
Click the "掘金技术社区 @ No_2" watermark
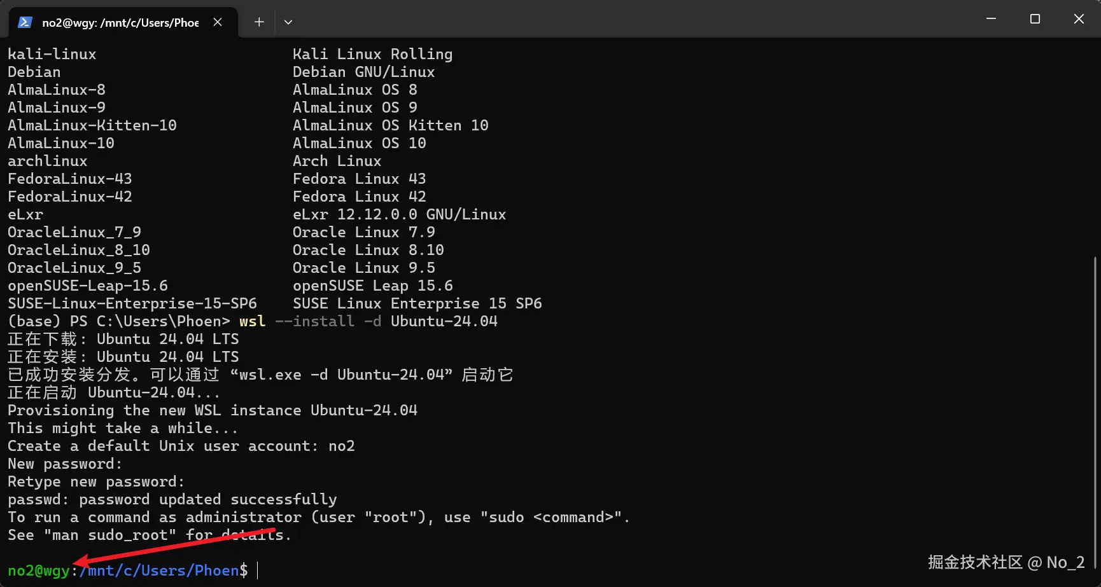point(1006,562)
